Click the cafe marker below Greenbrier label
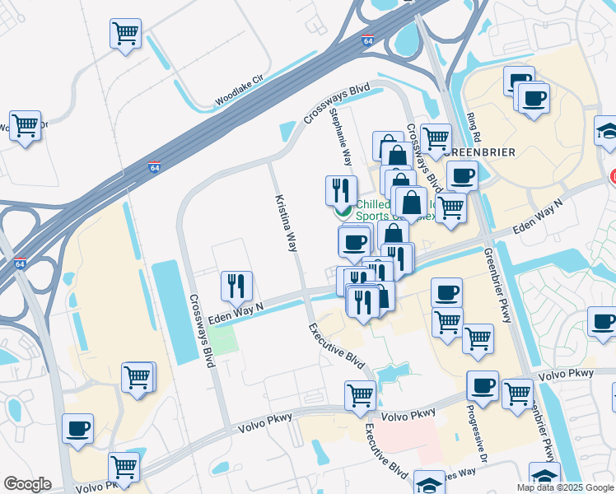 [462, 177]
